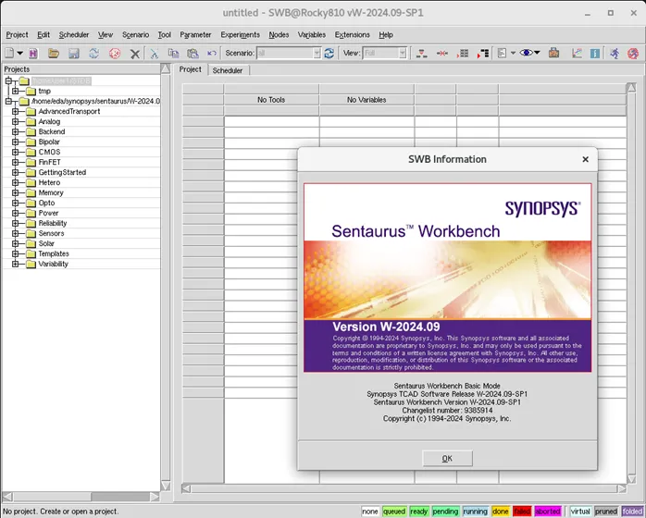Select the Templates folder in tree

pos(54,253)
